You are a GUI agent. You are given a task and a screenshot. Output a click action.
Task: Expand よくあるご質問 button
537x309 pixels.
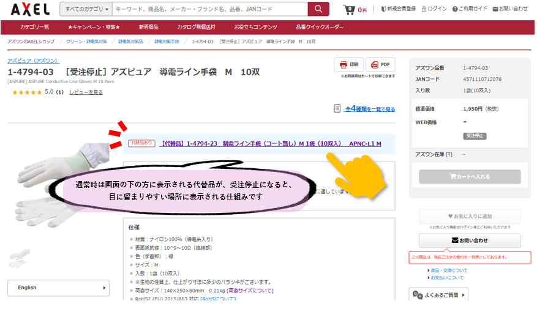(438, 295)
